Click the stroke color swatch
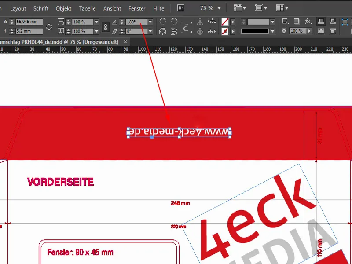The image size is (352, 264). coord(225,31)
